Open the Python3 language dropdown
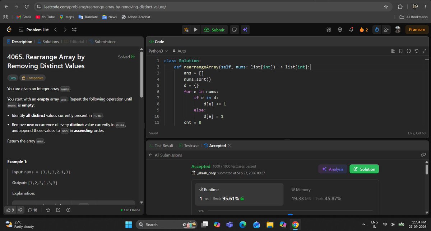This screenshot has height=231, width=431. pyautogui.click(x=158, y=51)
